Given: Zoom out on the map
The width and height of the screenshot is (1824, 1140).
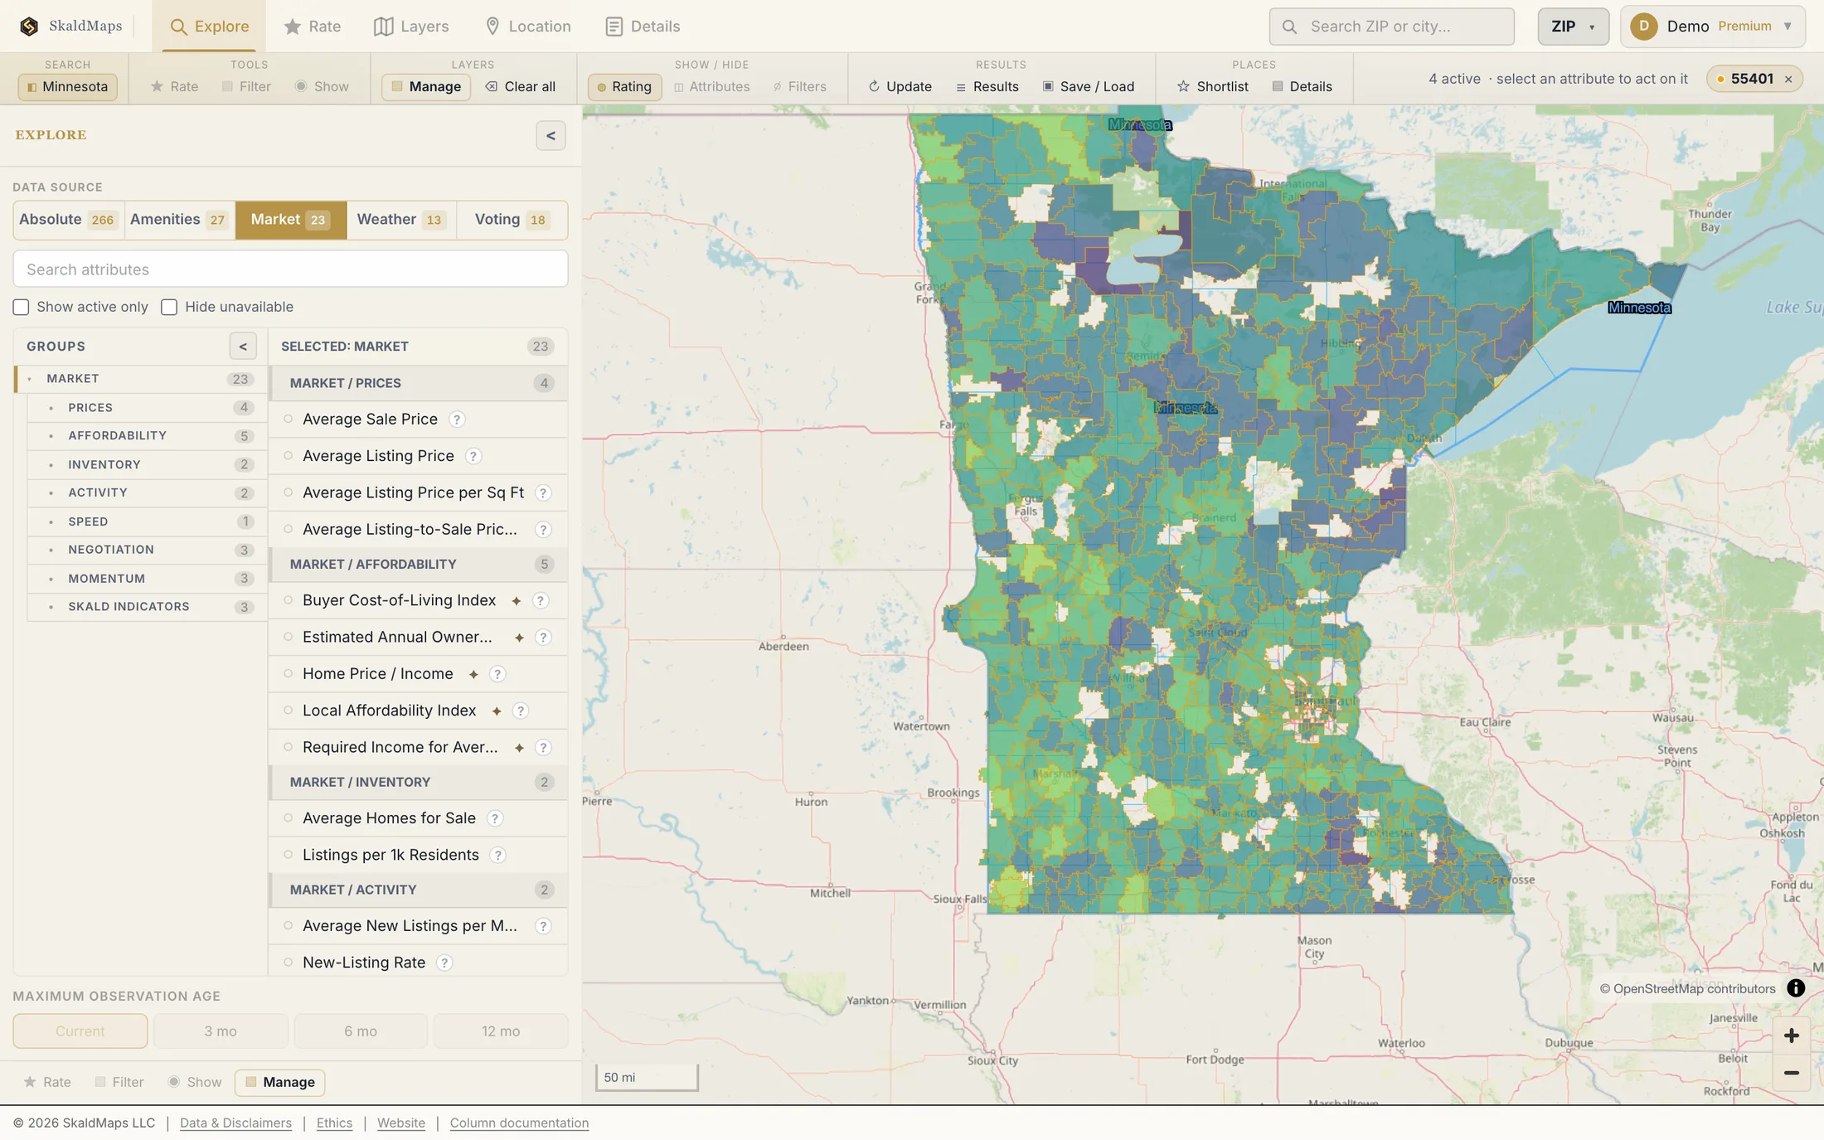Looking at the screenshot, I should pos(1791,1073).
